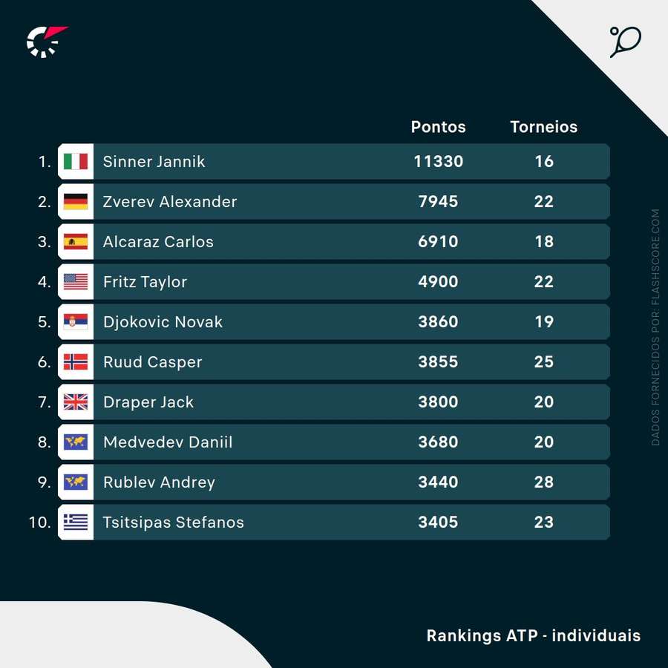Click the Torneios column header
Screen dimensions: 668x668
coord(544,127)
